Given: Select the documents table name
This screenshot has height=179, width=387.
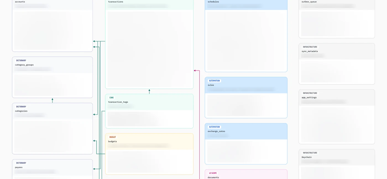Looking at the screenshot, I should click(x=213, y=177).
